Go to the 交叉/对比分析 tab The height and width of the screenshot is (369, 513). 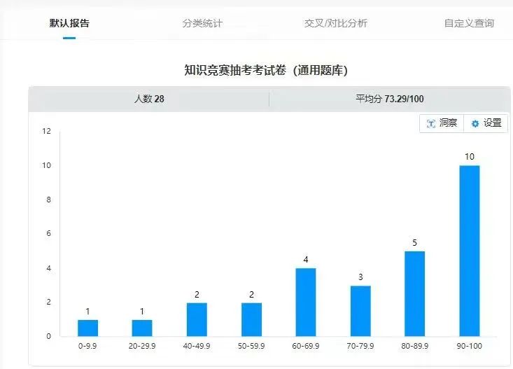point(335,23)
